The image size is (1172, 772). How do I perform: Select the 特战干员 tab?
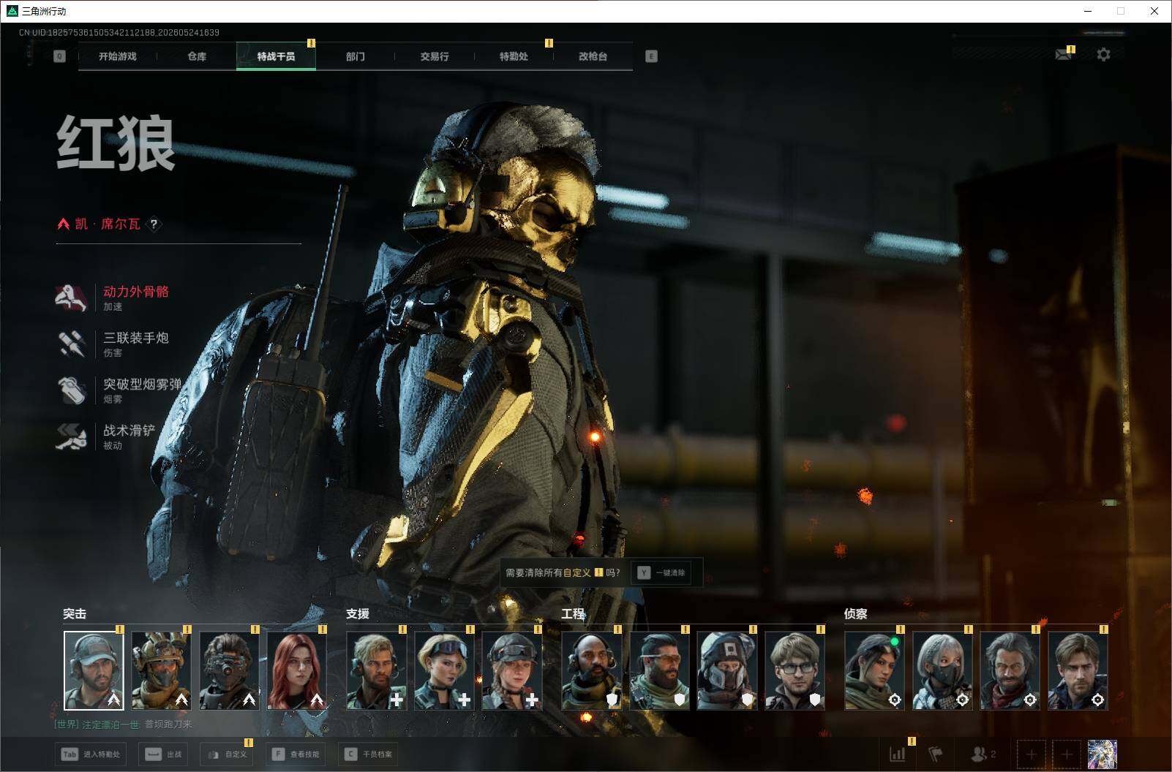[276, 56]
